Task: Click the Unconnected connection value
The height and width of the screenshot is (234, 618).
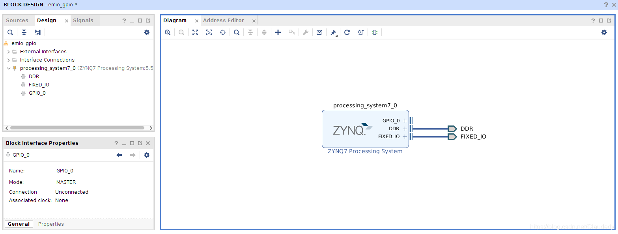Action: click(x=72, y=192)
